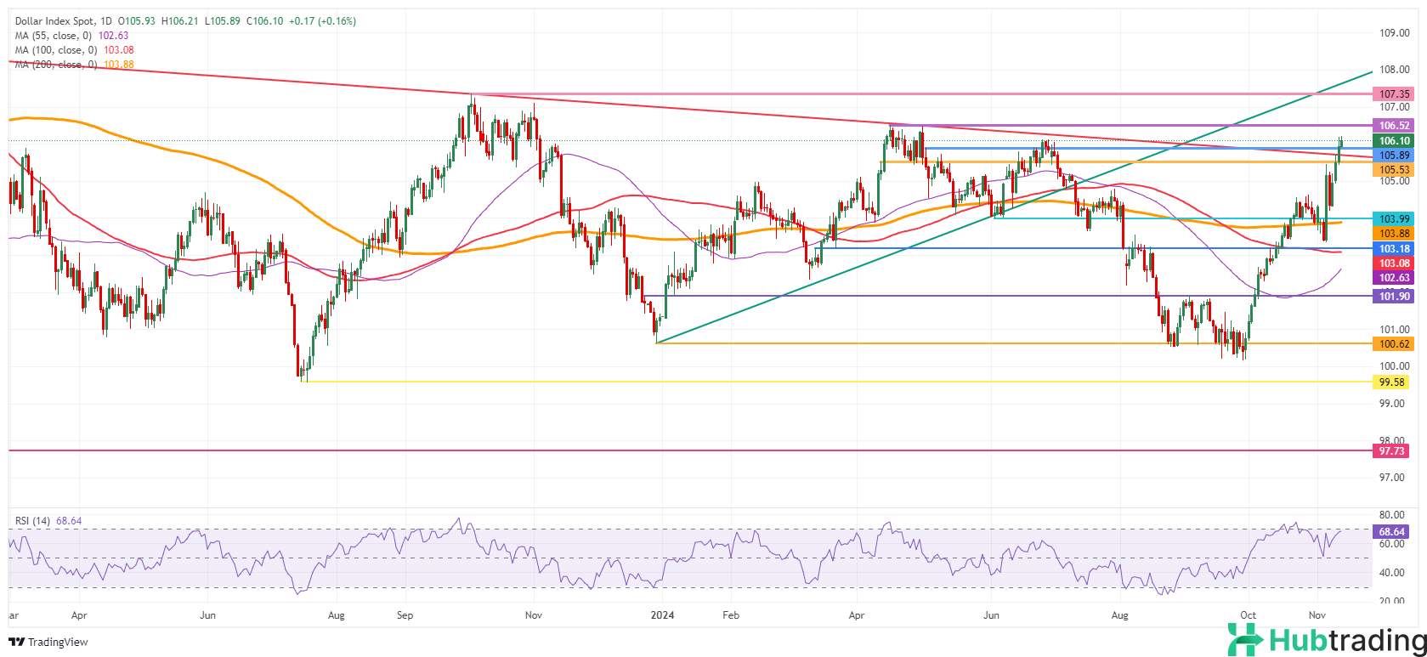Click the 106.10 current price label
The width and height of the screenshot is (1427, 657).
click(1395, 141)
